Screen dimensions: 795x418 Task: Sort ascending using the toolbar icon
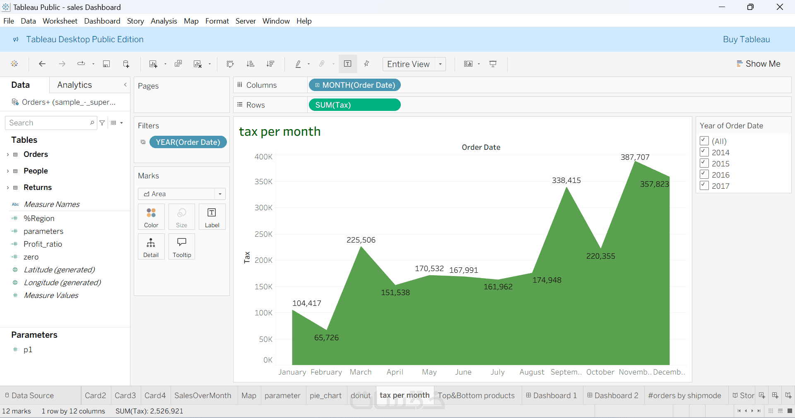click(x=250, y=64)
